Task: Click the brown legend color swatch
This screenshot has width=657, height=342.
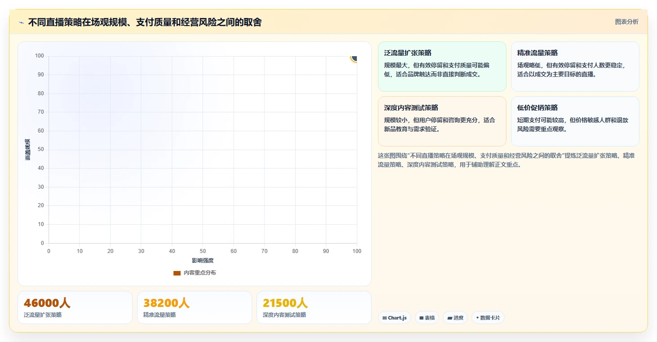Action: tap(177, 273)
